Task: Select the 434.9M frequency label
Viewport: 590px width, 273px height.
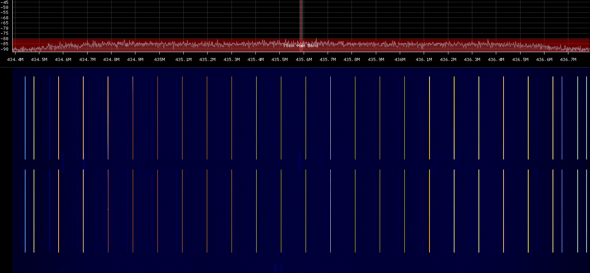Action: pyautogui.click(x=135, y=60)
